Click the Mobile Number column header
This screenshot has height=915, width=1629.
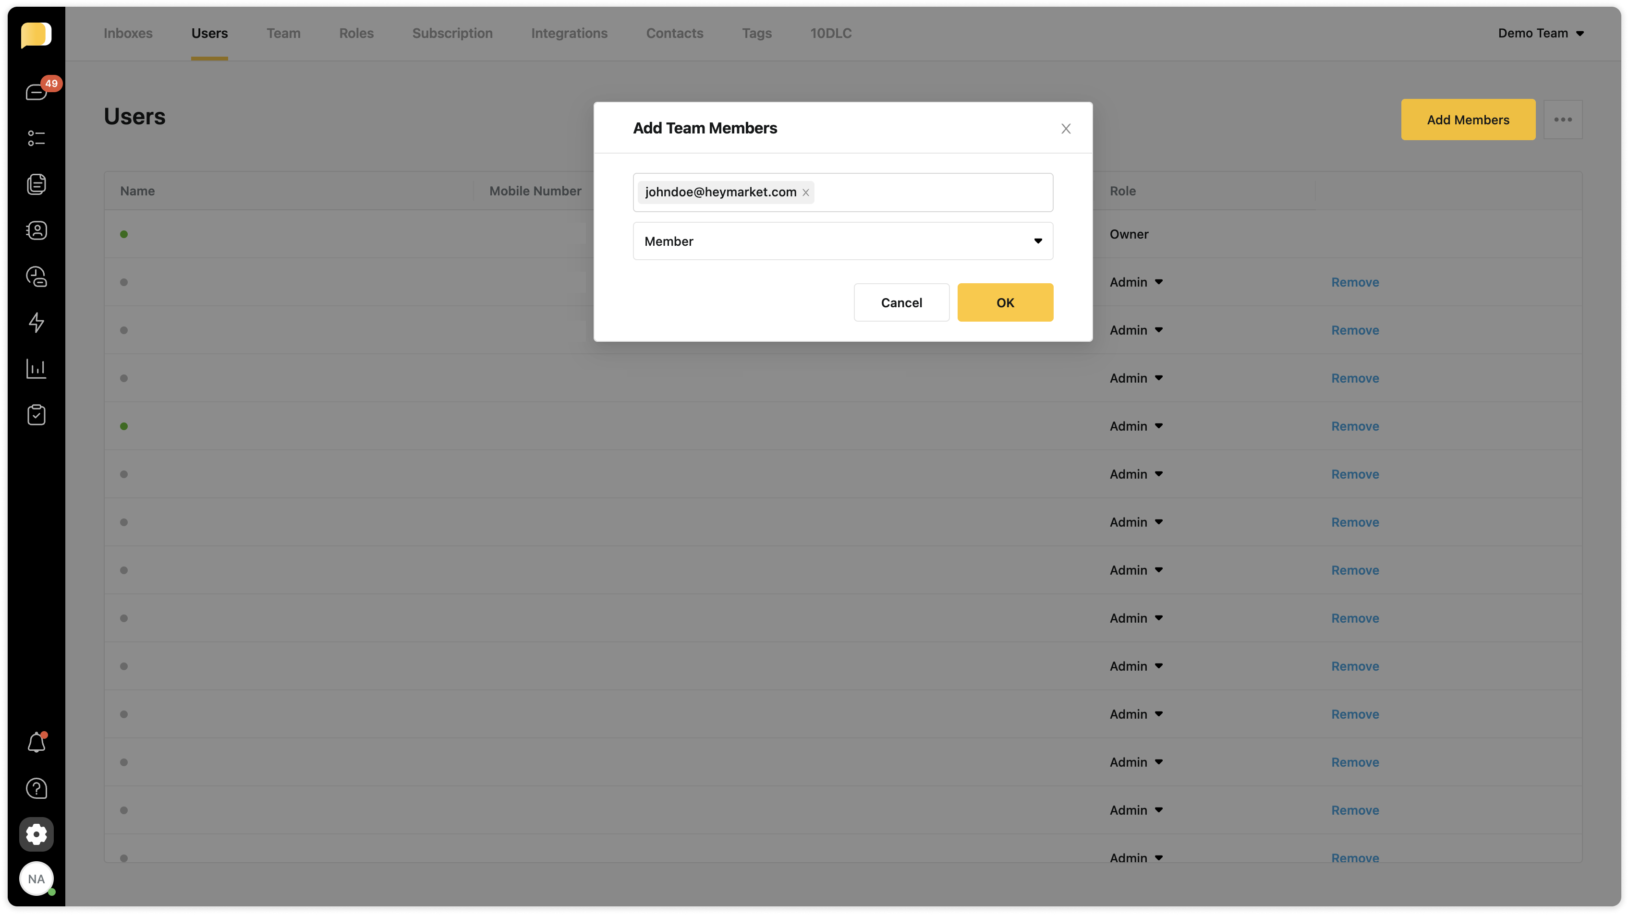535,191
